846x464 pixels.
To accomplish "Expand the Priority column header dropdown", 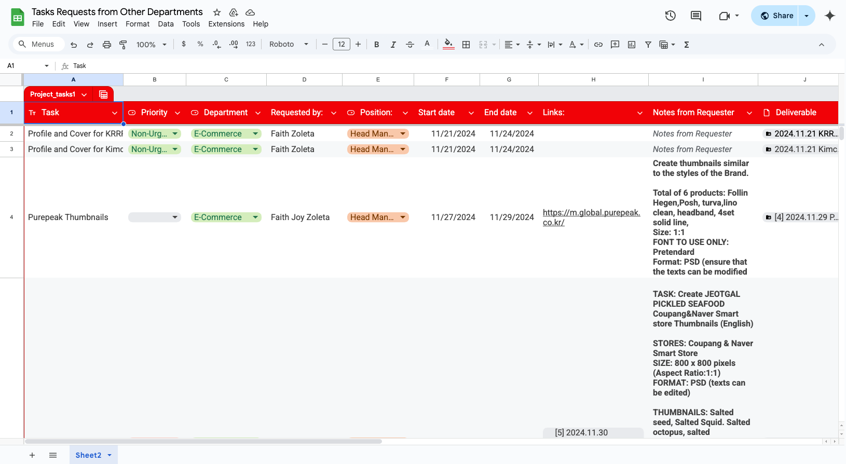I will point(178,113).
